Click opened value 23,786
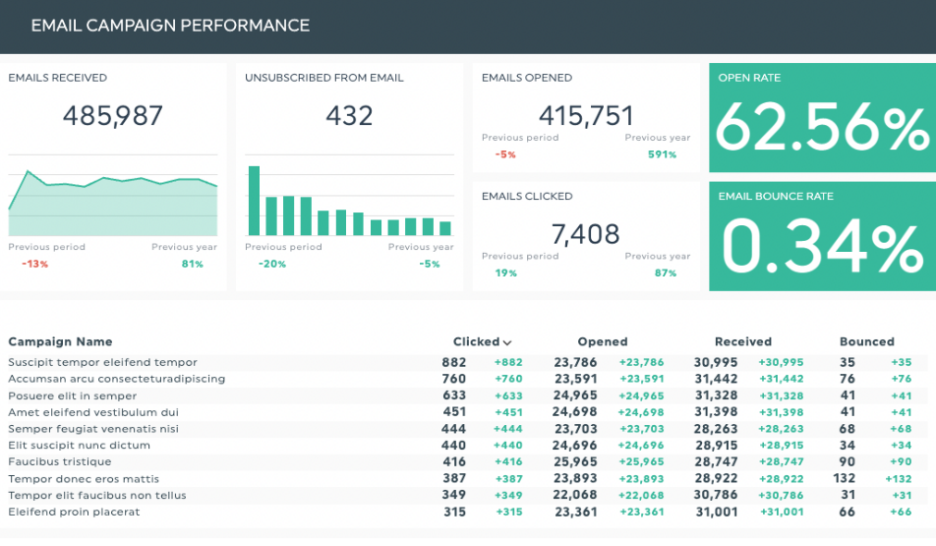Viewport: 936px width, 546px height. click(575, 362)
